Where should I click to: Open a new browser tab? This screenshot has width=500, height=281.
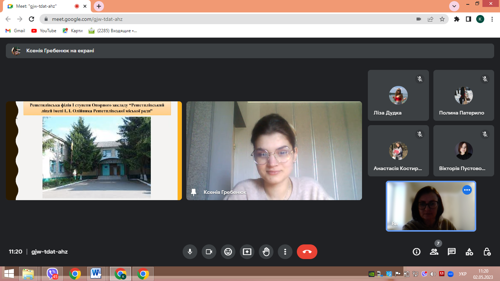point(99,6)
